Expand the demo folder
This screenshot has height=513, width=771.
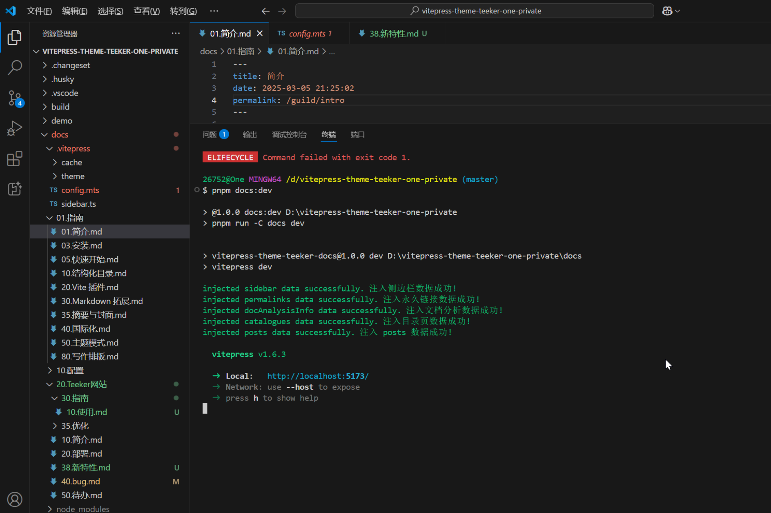pyautogui.click(x=109, y=120)
